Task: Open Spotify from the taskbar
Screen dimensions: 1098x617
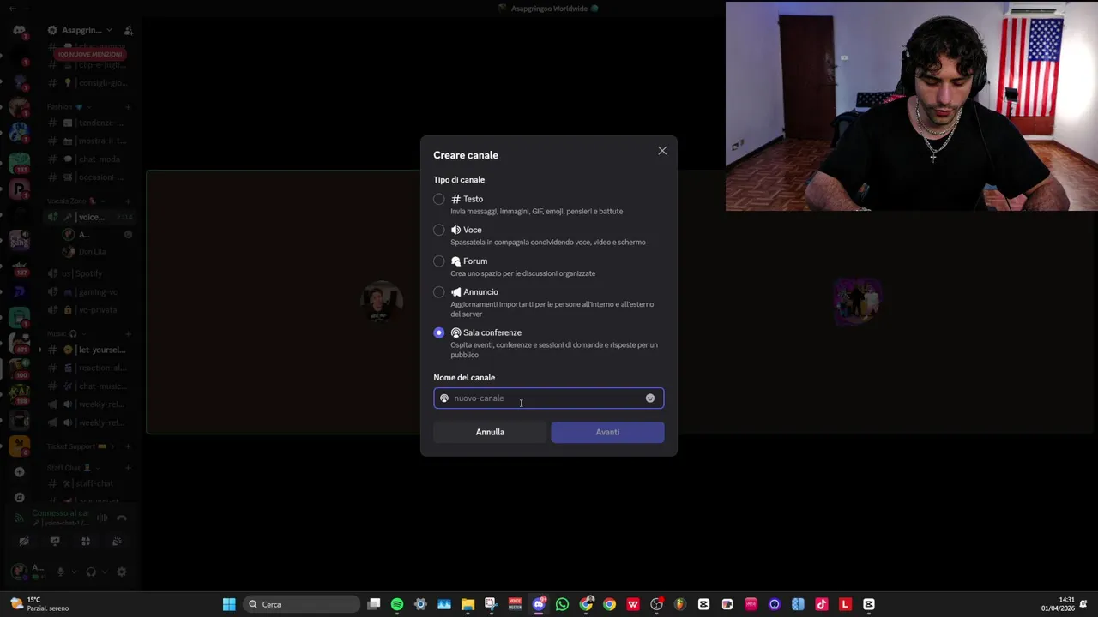Action: tap(397, 604)
